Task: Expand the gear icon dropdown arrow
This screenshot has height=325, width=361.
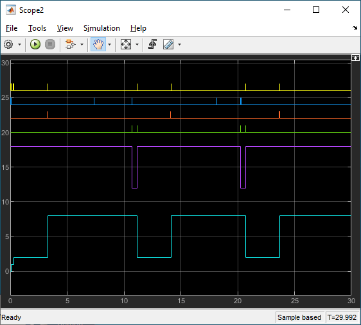Action: coord(19,45)
